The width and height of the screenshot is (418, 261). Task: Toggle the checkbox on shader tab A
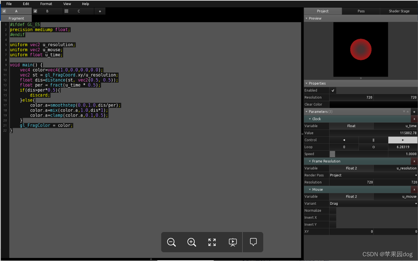point(4,11)
